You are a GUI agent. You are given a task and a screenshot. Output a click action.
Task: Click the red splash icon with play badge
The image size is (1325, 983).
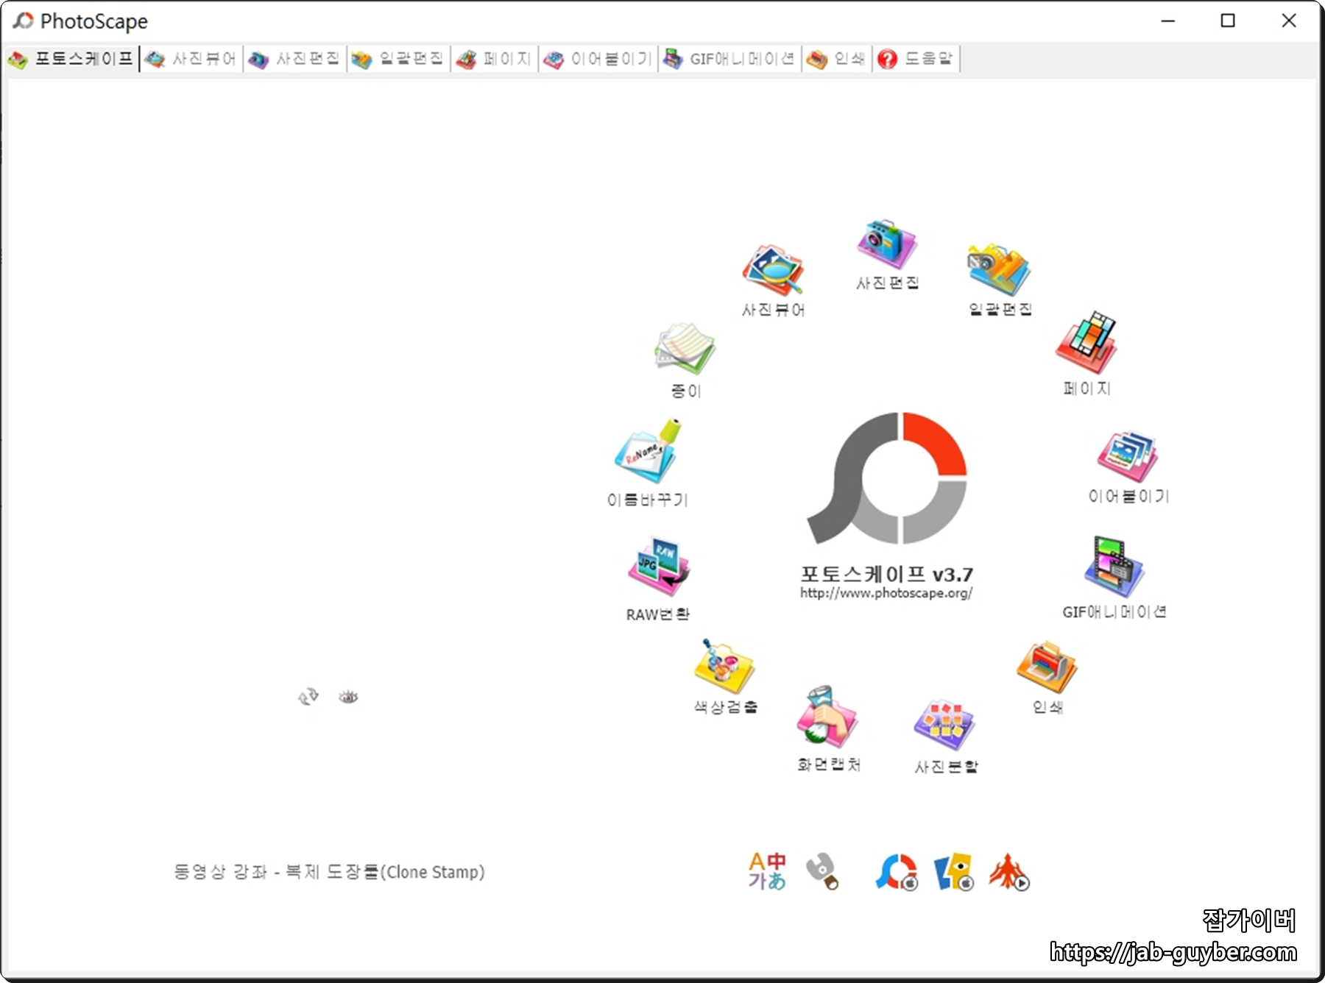(x=1009, y=872)
